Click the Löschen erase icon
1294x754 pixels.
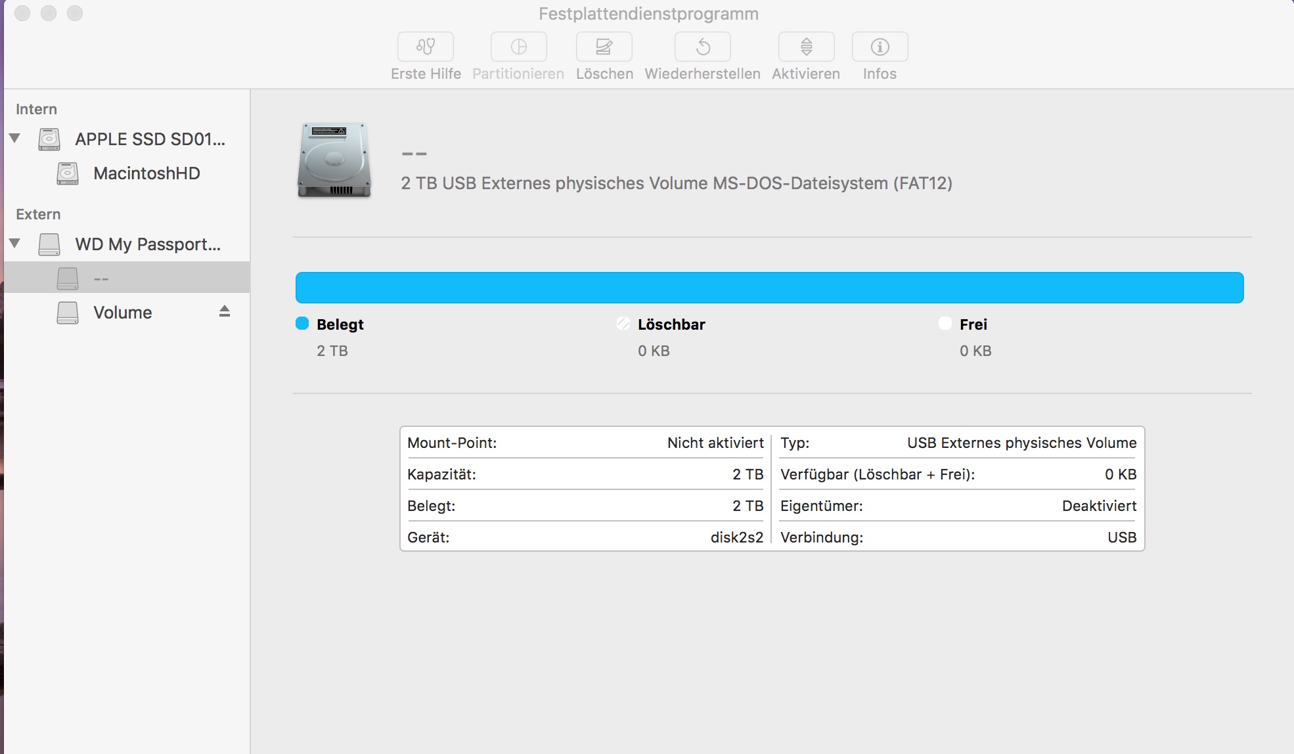point(604,47)
